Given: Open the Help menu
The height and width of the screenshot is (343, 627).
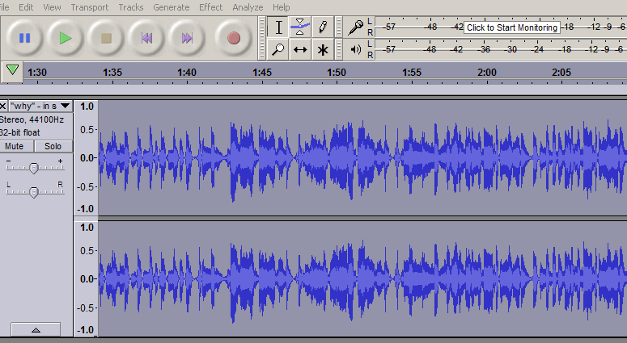Looking at the screenshot, I should (x=281, y=7).
